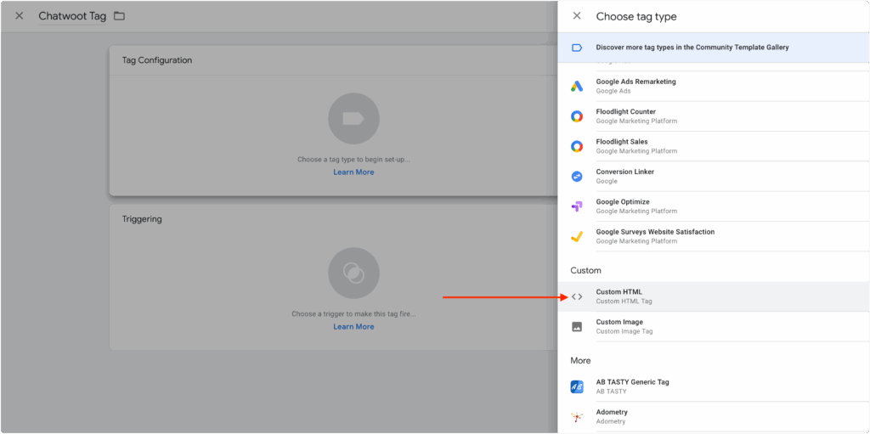Screen dimensions: 870x434
Task: Select the Google Optimize icon
Action: point(577,206)
